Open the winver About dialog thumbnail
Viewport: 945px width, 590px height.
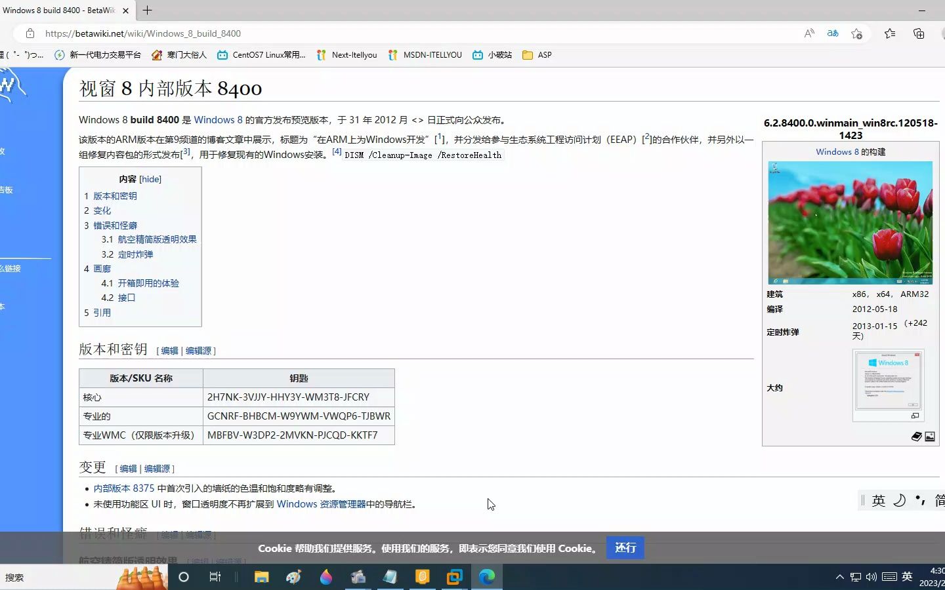(x=888, y=380)
